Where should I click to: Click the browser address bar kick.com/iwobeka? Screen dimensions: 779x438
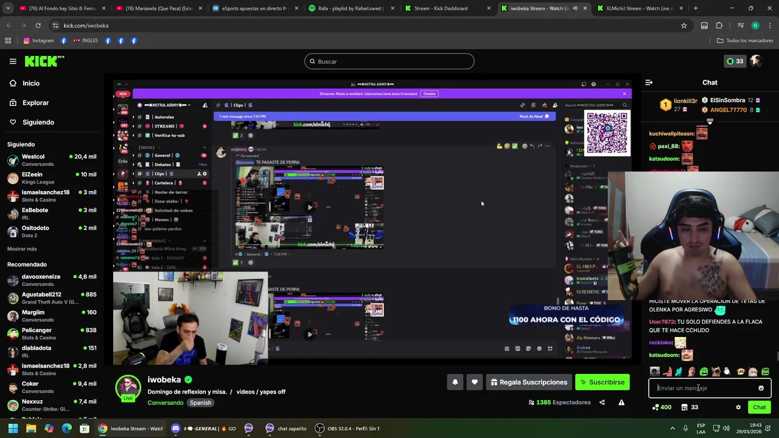tap(365, 26)
